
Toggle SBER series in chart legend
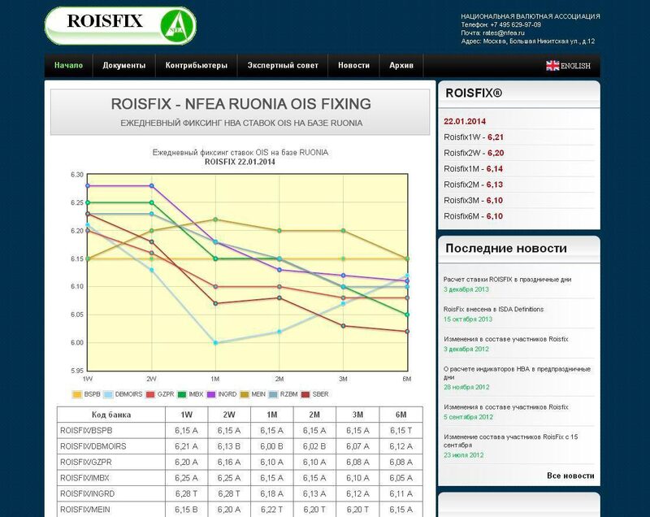tap(315, 394)
